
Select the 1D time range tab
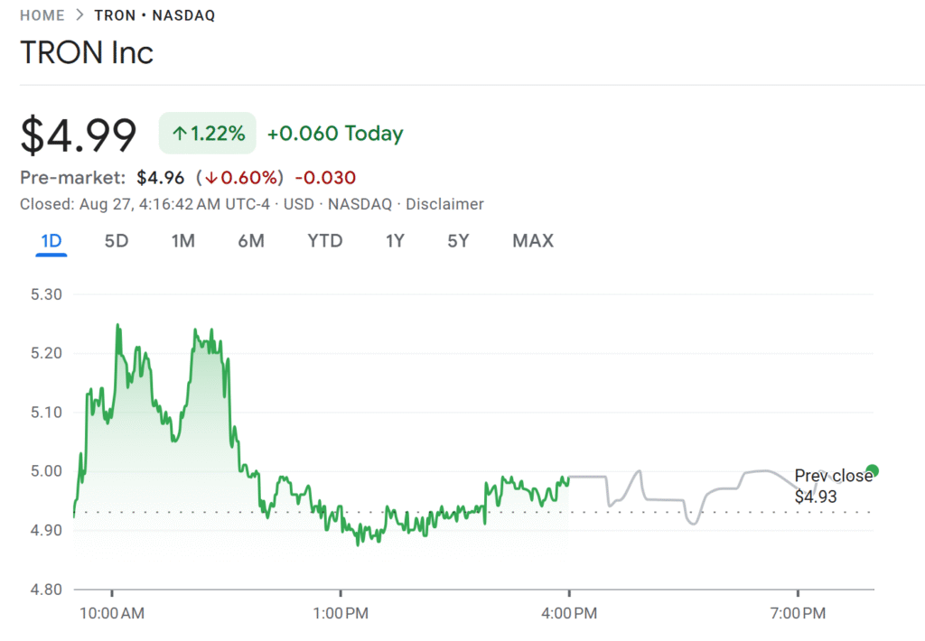[x=51, y=241]
